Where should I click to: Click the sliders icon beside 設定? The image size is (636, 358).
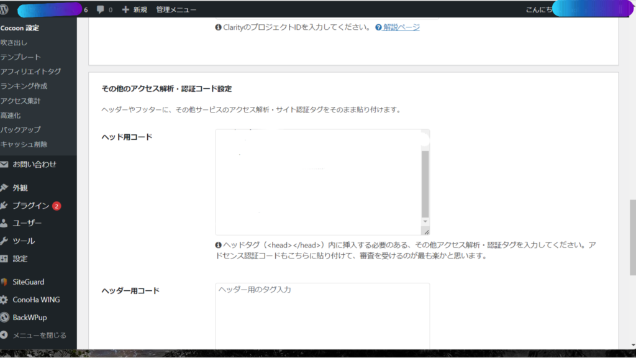(4, 259)
